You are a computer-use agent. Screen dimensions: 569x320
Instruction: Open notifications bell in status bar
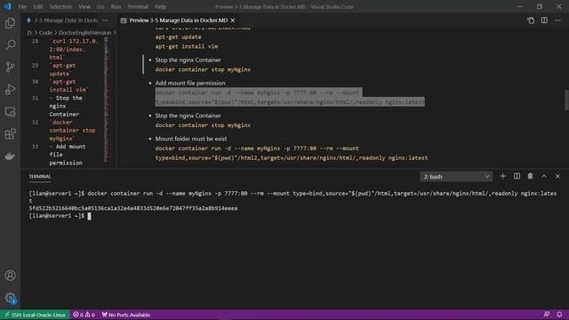point(559,315)
